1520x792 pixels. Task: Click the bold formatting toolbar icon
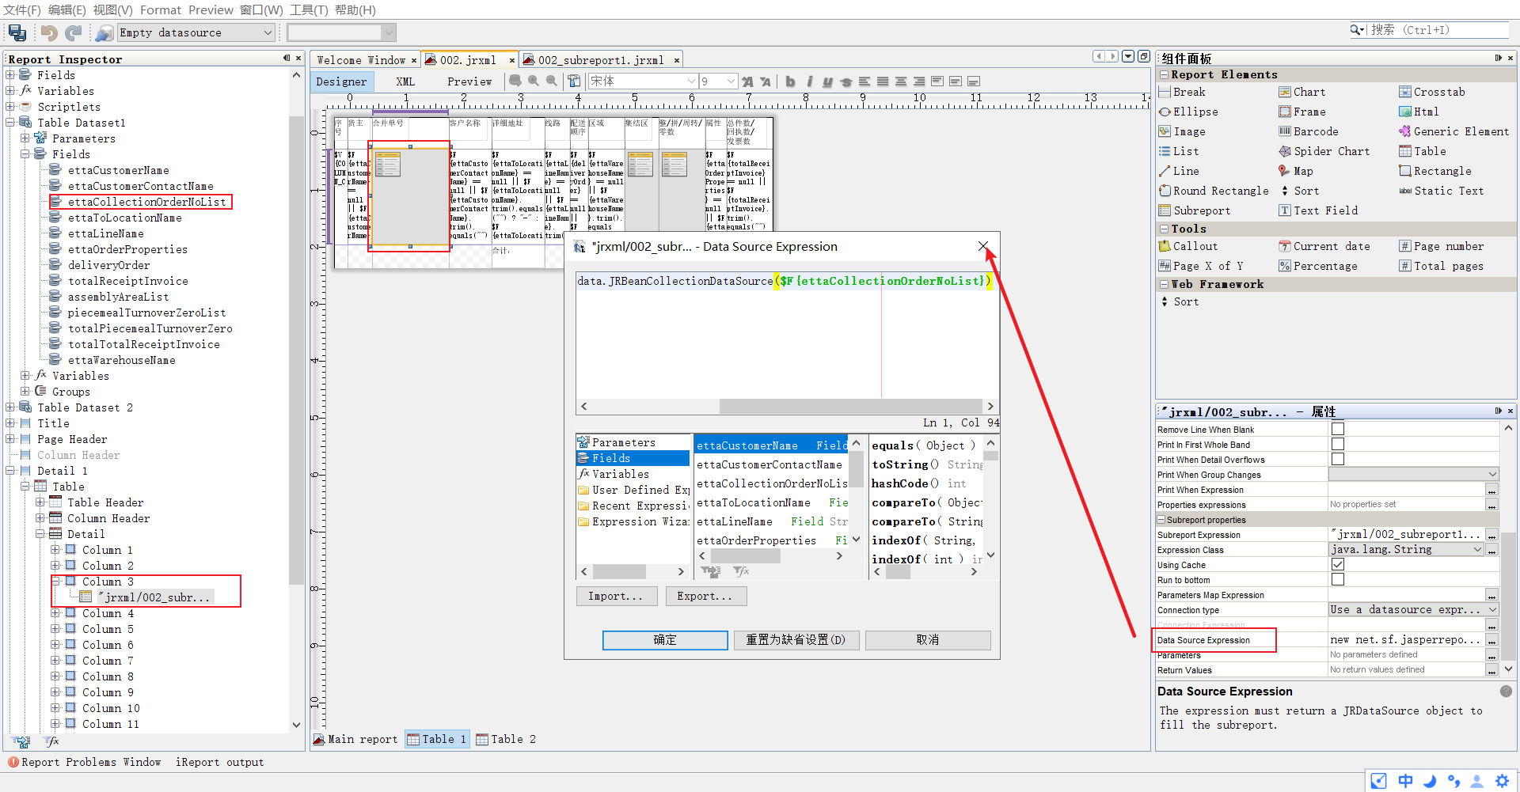coord(790,81)
